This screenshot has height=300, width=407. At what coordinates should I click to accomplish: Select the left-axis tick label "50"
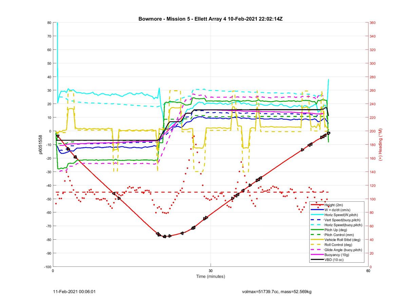pyautogui.click(x=49, y=63)
